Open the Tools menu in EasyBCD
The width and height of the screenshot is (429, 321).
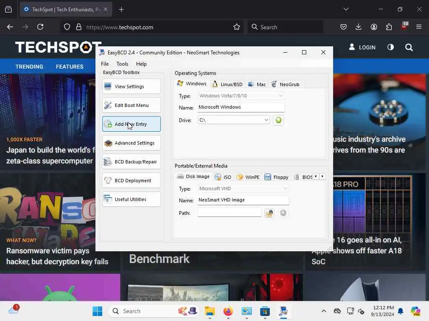coord(122,64)
